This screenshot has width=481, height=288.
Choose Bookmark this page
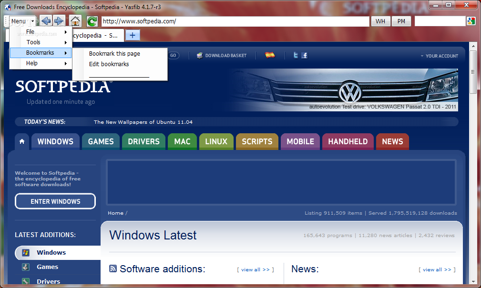click(114, 54)
